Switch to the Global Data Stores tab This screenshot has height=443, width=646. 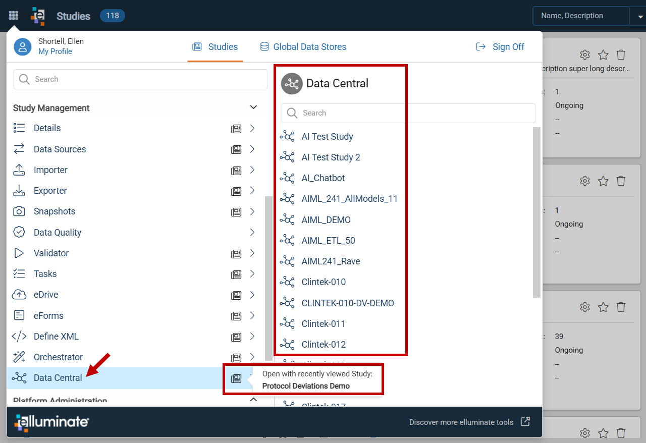coord(303,47)
